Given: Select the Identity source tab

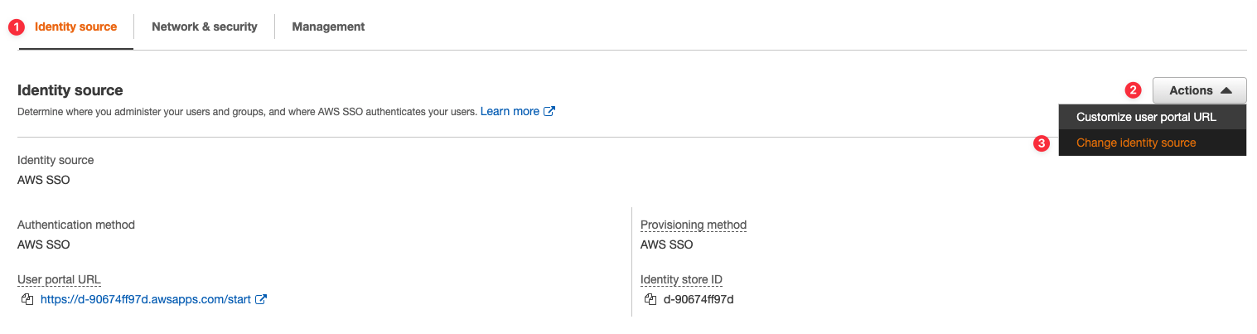Looking at the screenshot, I should coord(75,27).
